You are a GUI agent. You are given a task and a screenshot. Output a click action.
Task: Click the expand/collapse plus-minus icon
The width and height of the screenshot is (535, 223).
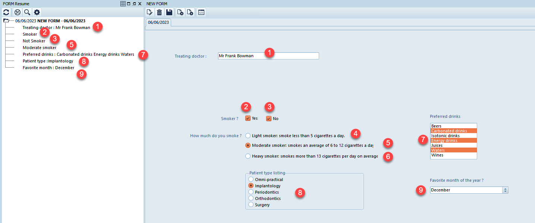click(17, 12)
